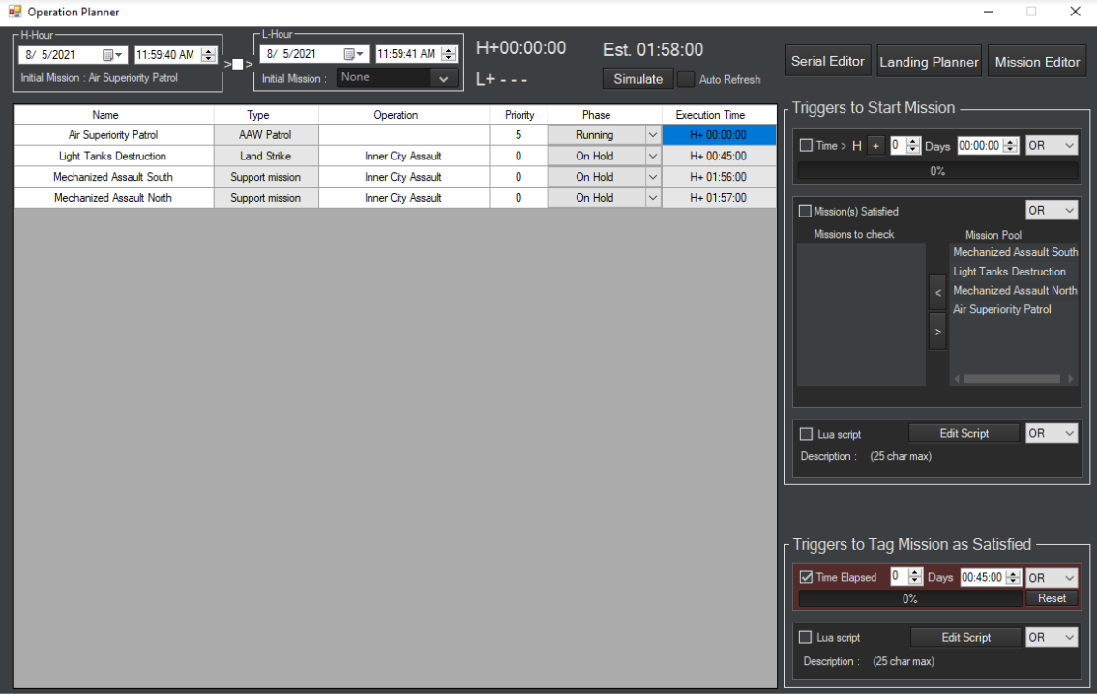Viewport: 1097px width, 695px height.
Task: Click the Mission Pool horizontal scrollbar
Action: [1013, 379]
